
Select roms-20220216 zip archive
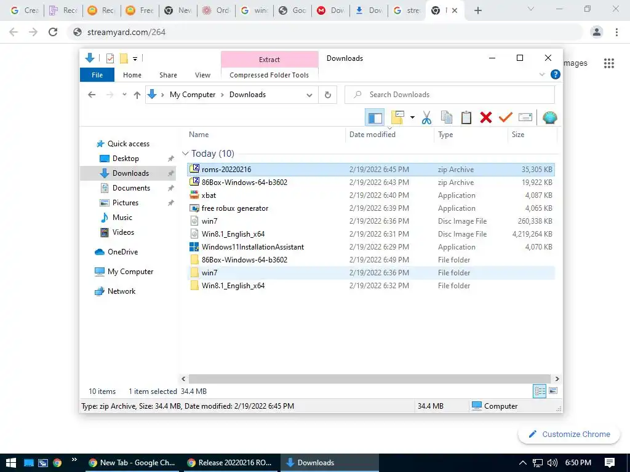(371, 170)
